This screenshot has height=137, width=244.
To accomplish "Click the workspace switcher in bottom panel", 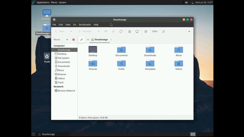I will (193, 134).
